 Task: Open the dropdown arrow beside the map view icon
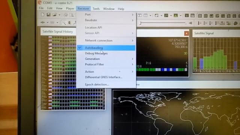point(161,15)
